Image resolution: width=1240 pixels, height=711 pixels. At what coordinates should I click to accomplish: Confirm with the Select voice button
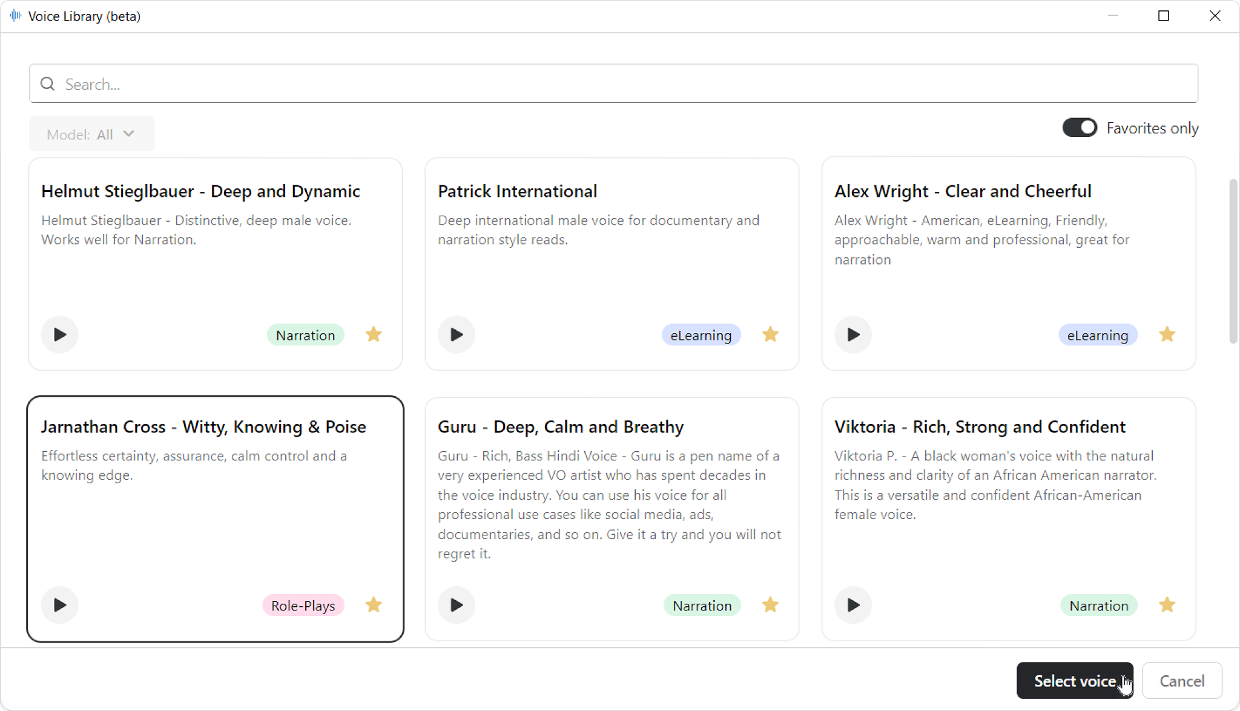[1075, 681]
